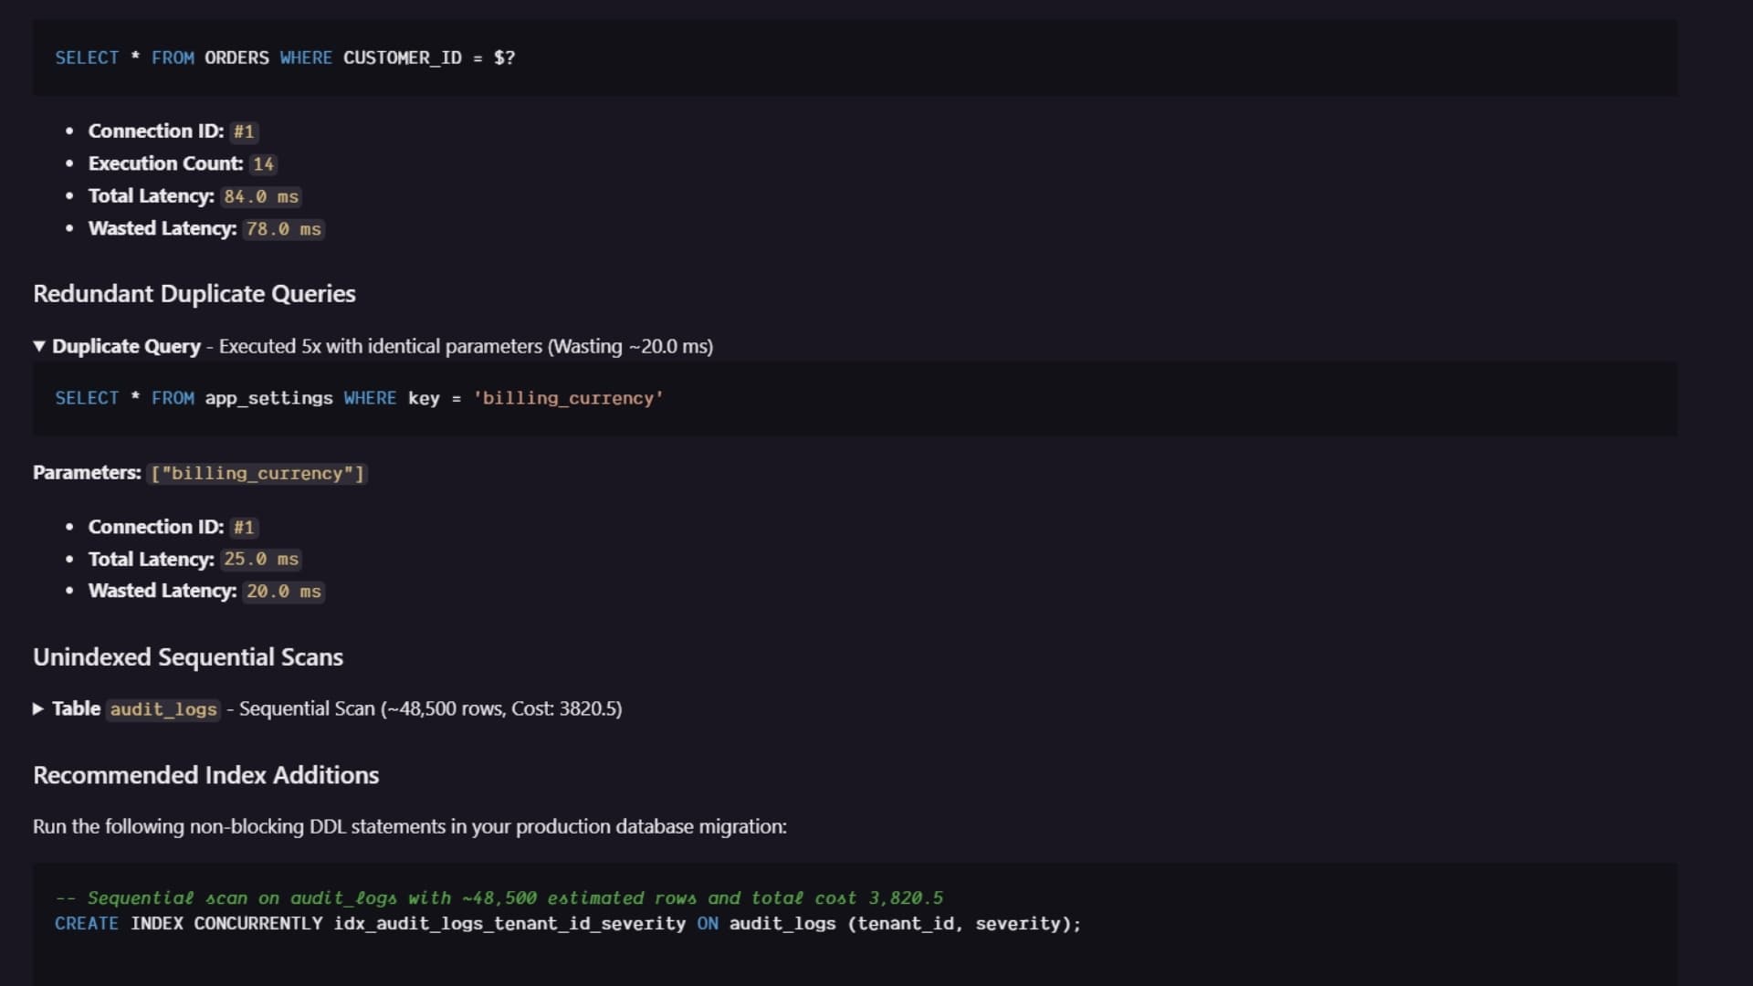Click the Wasted Latency 78.0 ms value
Image resolution: width=1753 pixels, height=986 pixels.
[x=284, y=229]
